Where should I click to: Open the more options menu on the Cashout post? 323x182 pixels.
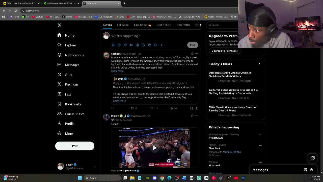point(197,54)
